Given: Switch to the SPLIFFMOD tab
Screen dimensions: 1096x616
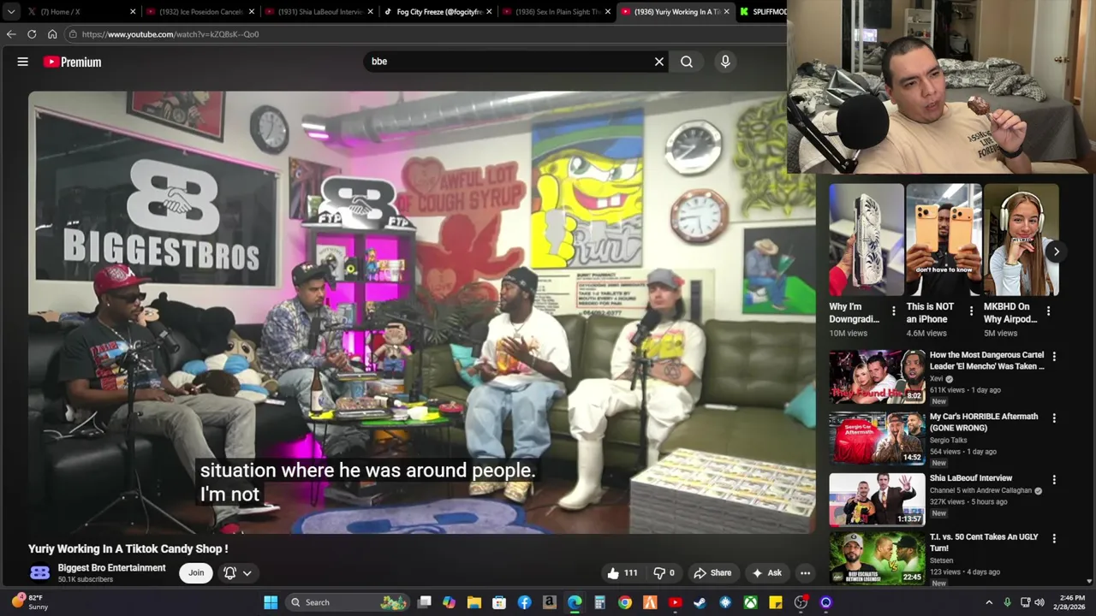Looking at the screenshot, I should click(762, 12).
